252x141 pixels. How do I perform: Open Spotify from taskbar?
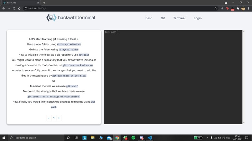(133, 138)
